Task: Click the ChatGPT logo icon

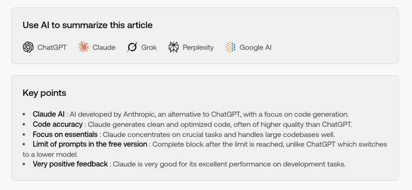Action: pyautogui.click(x=28, y=47)
